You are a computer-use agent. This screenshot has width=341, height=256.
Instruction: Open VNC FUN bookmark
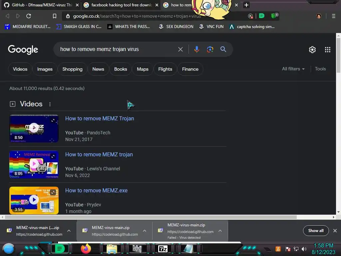tap(211, 27)
